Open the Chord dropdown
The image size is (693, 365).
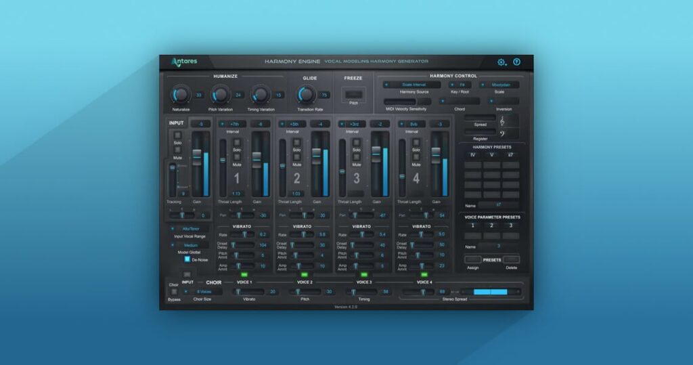point(460,102)
